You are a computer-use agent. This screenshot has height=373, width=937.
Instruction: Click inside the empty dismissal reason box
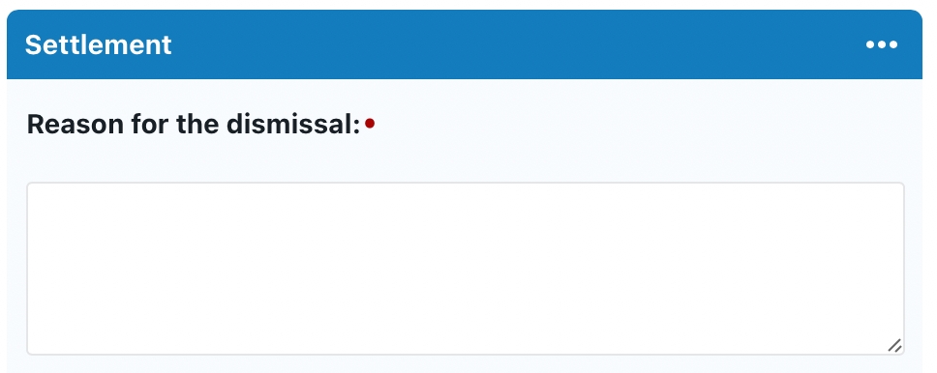[465, 269]
